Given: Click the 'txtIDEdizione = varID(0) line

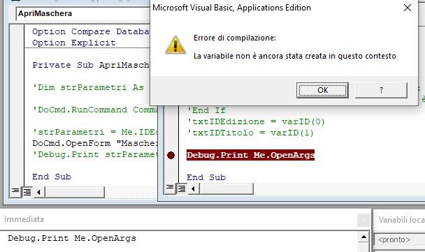Looking at the screenshot, I should [256, 121].
